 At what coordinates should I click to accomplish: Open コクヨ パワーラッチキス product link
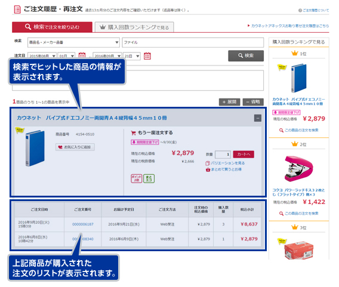[298, 192]
